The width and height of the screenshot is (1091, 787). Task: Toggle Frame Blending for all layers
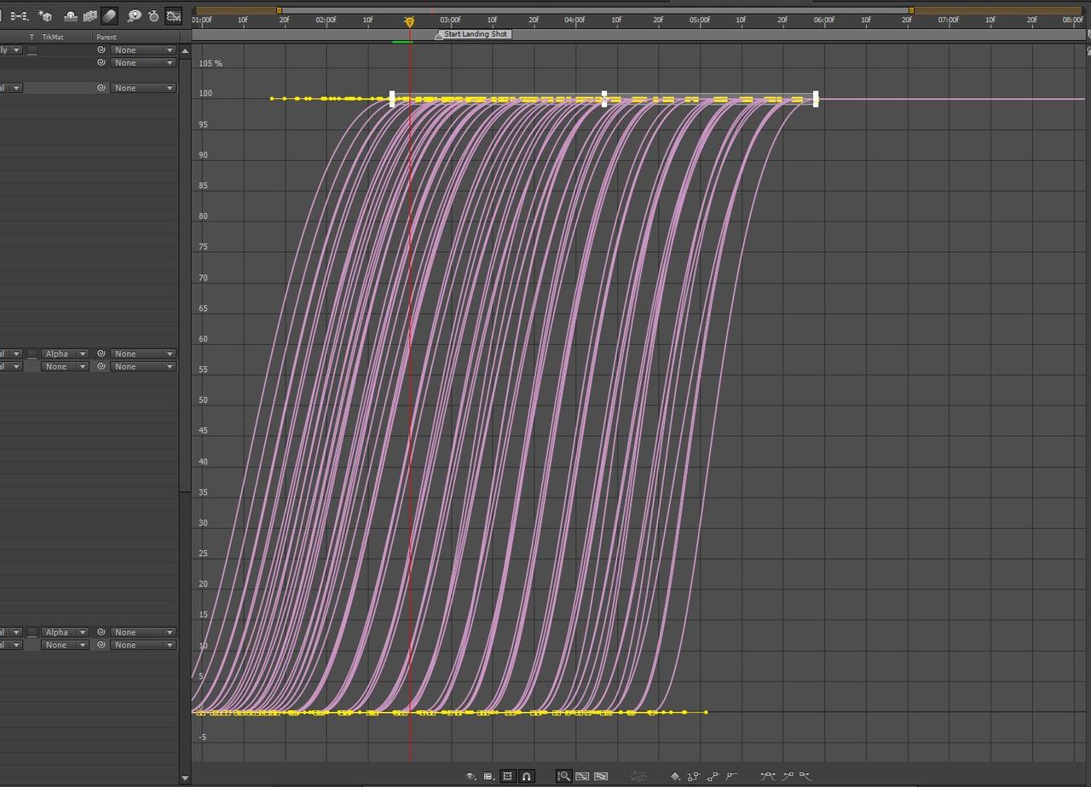tap(89, 16)
